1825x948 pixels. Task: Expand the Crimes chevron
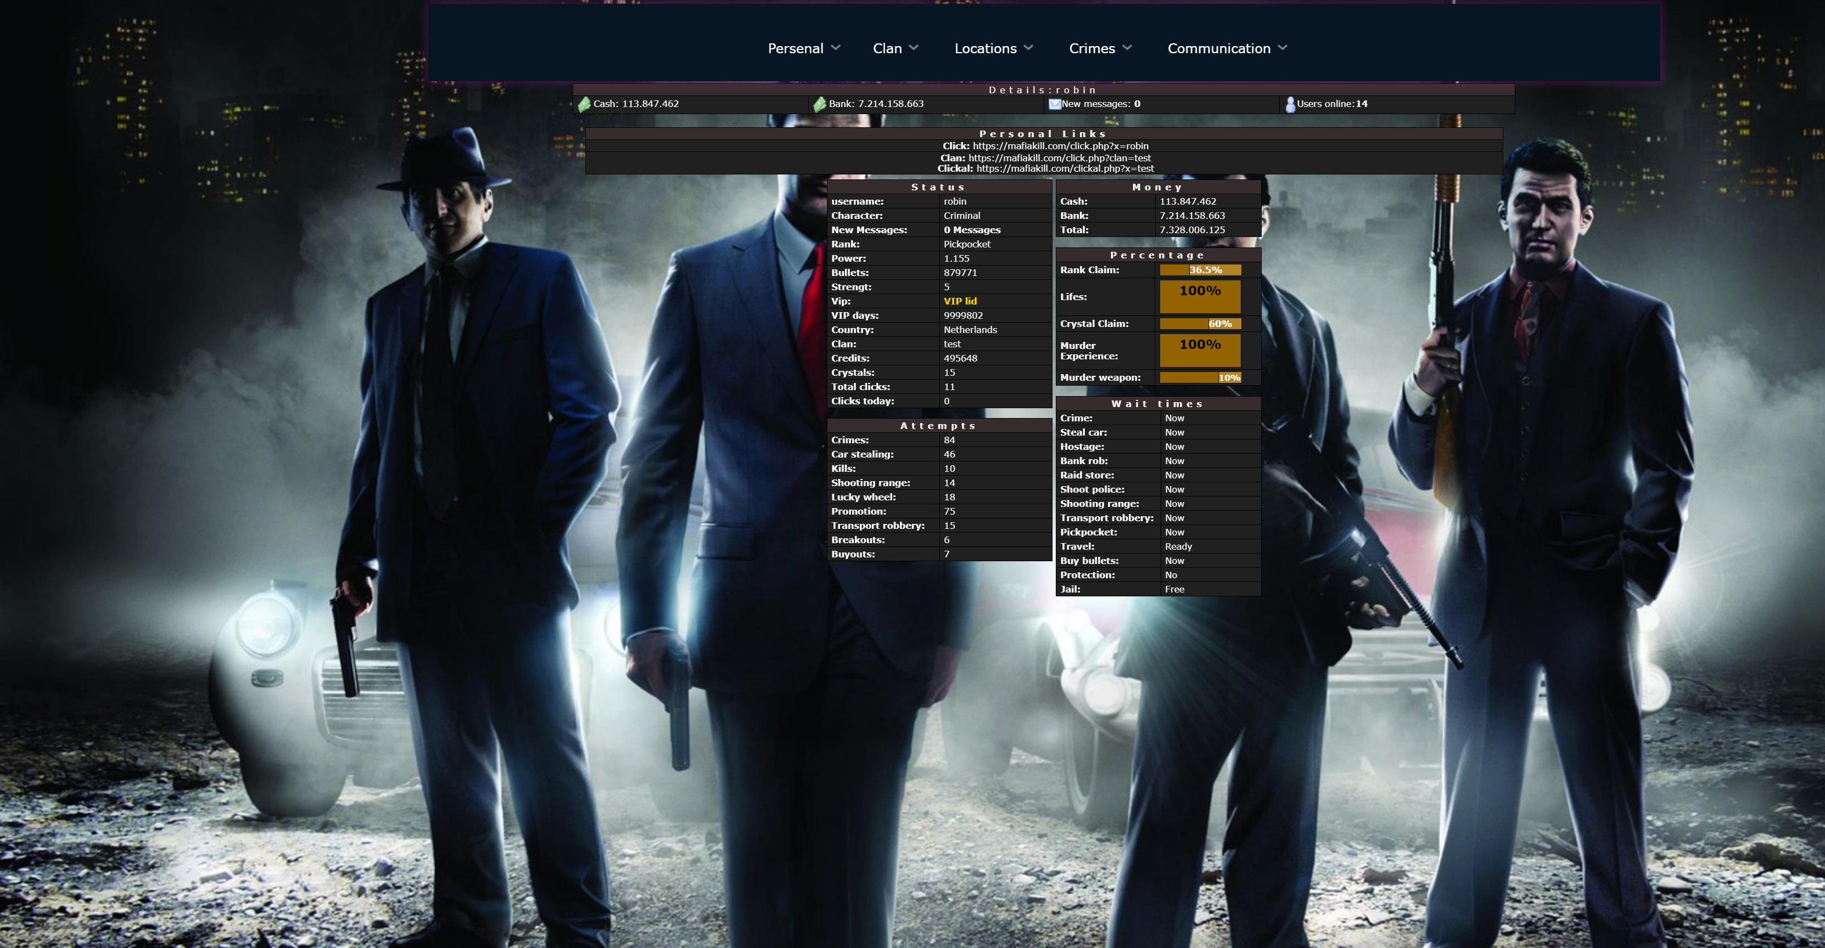coord(1127,47)
